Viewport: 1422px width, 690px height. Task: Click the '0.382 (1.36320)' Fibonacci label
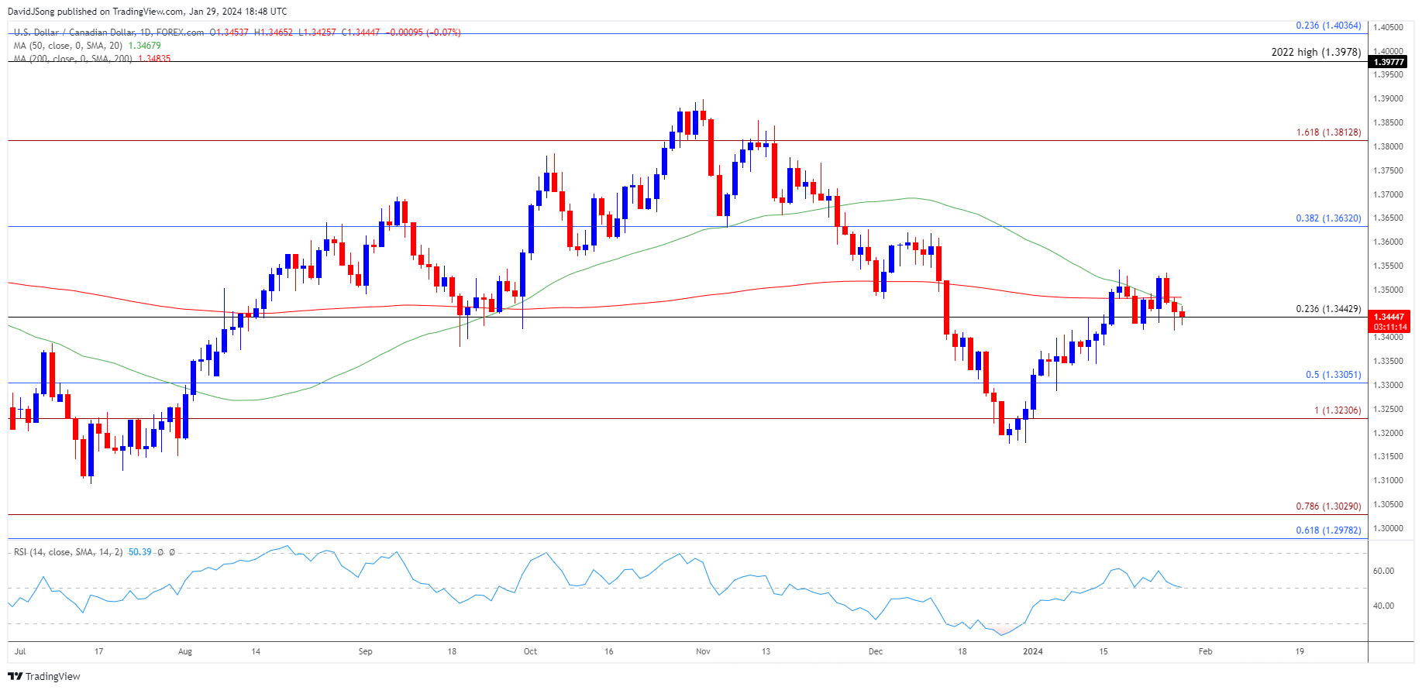tap(1328, 218)
